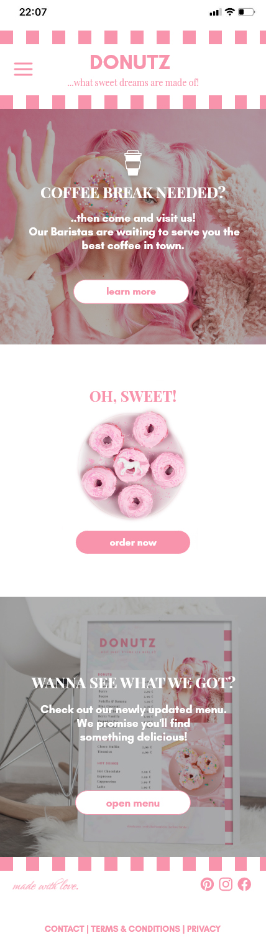
Task: Click the WANNA SEE WHAT WE GOT heading
Action: (133, 683)
